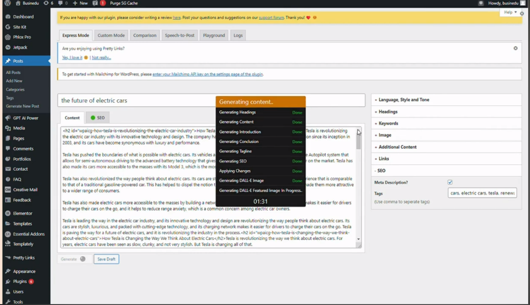Click the post title input field
530x305 pixels.
211,101
